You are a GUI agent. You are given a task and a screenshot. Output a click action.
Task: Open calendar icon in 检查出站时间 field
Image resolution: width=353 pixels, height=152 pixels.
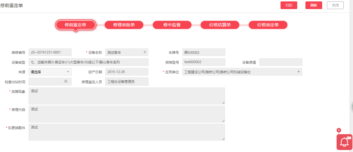[66, 81]
